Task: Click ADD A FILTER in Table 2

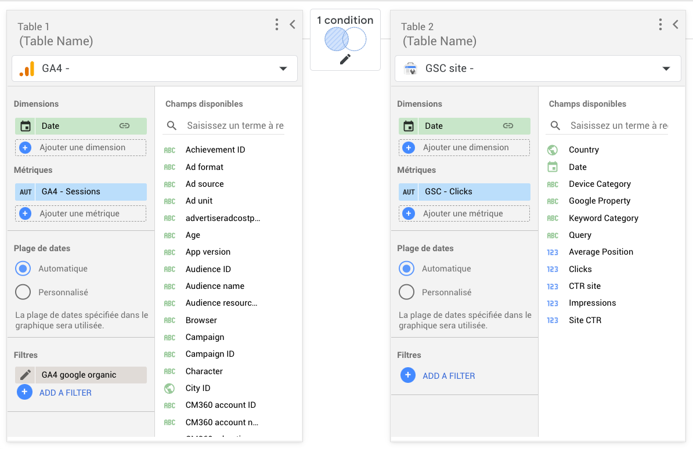Action: (449, 376)
